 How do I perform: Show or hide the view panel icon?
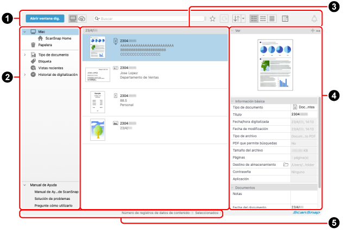tap(285, 18)
